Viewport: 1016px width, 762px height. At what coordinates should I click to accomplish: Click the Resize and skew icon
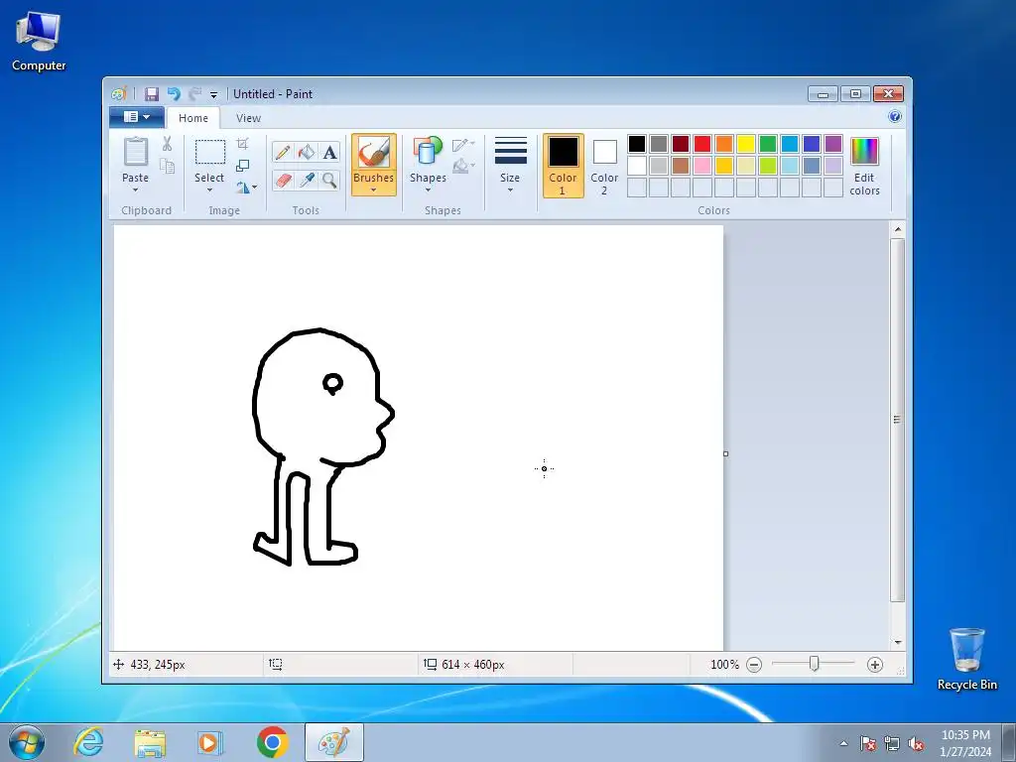tap(243, 166)
